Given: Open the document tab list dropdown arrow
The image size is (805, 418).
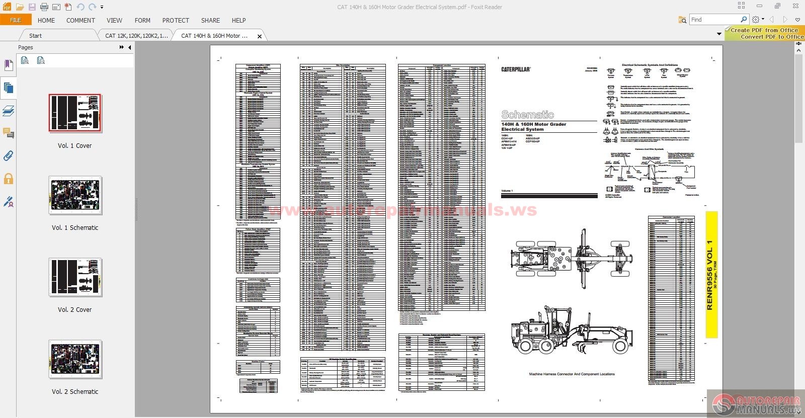Looking at the screenshot, I should [x=719, y=34].
